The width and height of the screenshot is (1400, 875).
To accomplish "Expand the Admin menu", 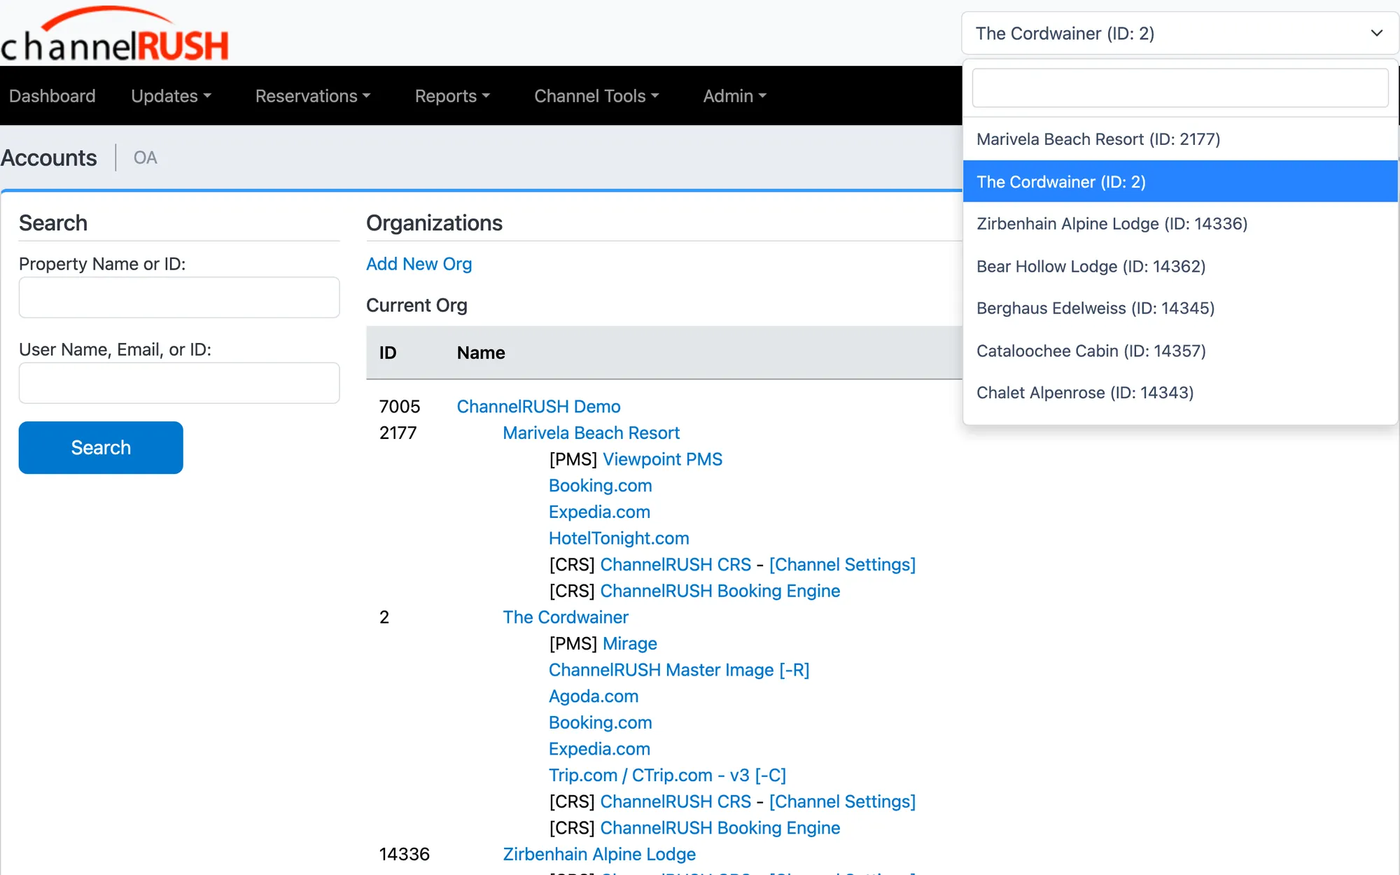I will point(734,96).
